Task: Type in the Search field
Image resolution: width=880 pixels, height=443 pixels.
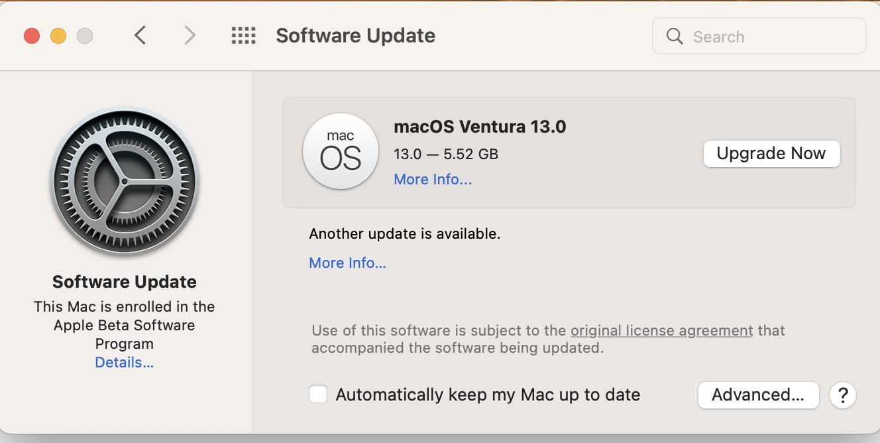Action: [772, 36]
